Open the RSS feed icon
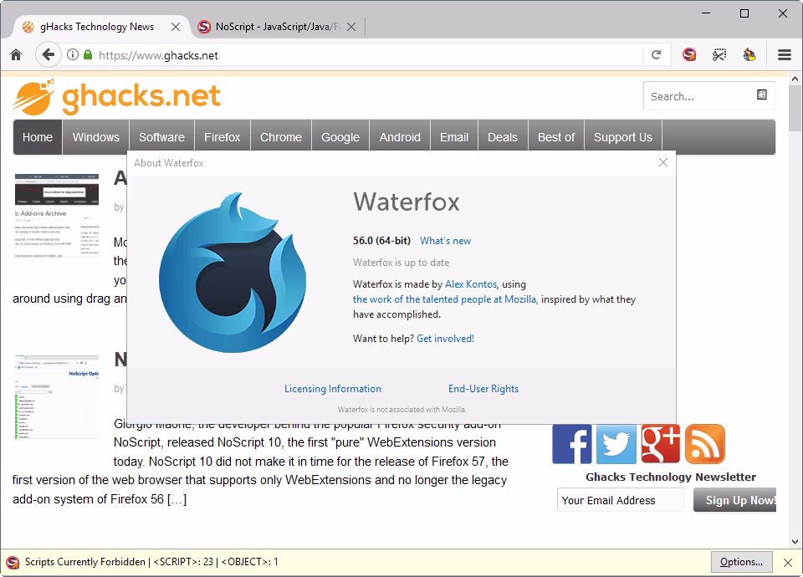The image size is (803, 577). pos(705,444)
